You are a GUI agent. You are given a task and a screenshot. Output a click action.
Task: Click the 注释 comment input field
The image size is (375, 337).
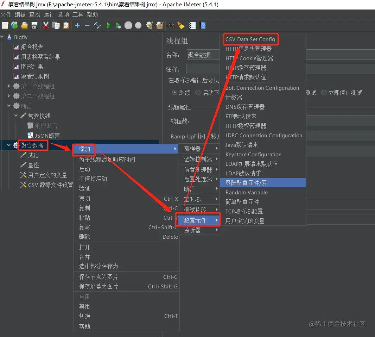(x=203, y=69)
